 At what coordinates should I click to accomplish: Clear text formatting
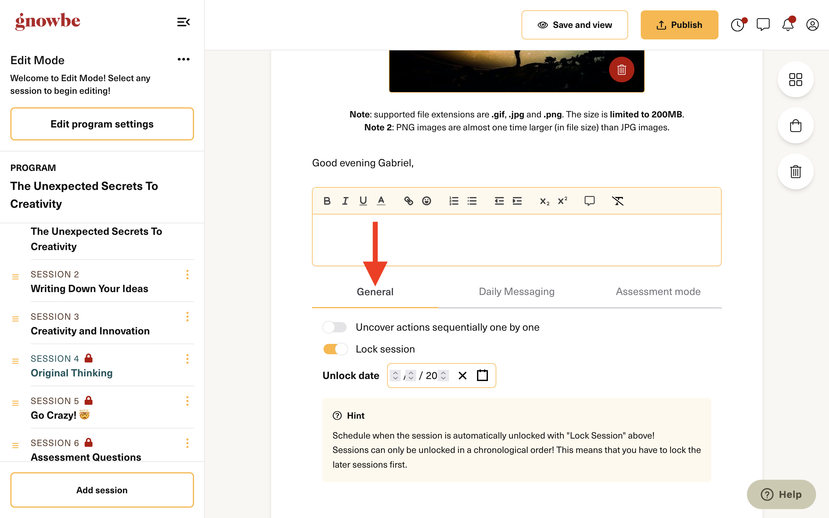pyautogui.click(x=618, y=201)
